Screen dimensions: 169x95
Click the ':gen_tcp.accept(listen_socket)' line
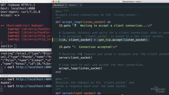pyautogui.click(x=103, y=40)
